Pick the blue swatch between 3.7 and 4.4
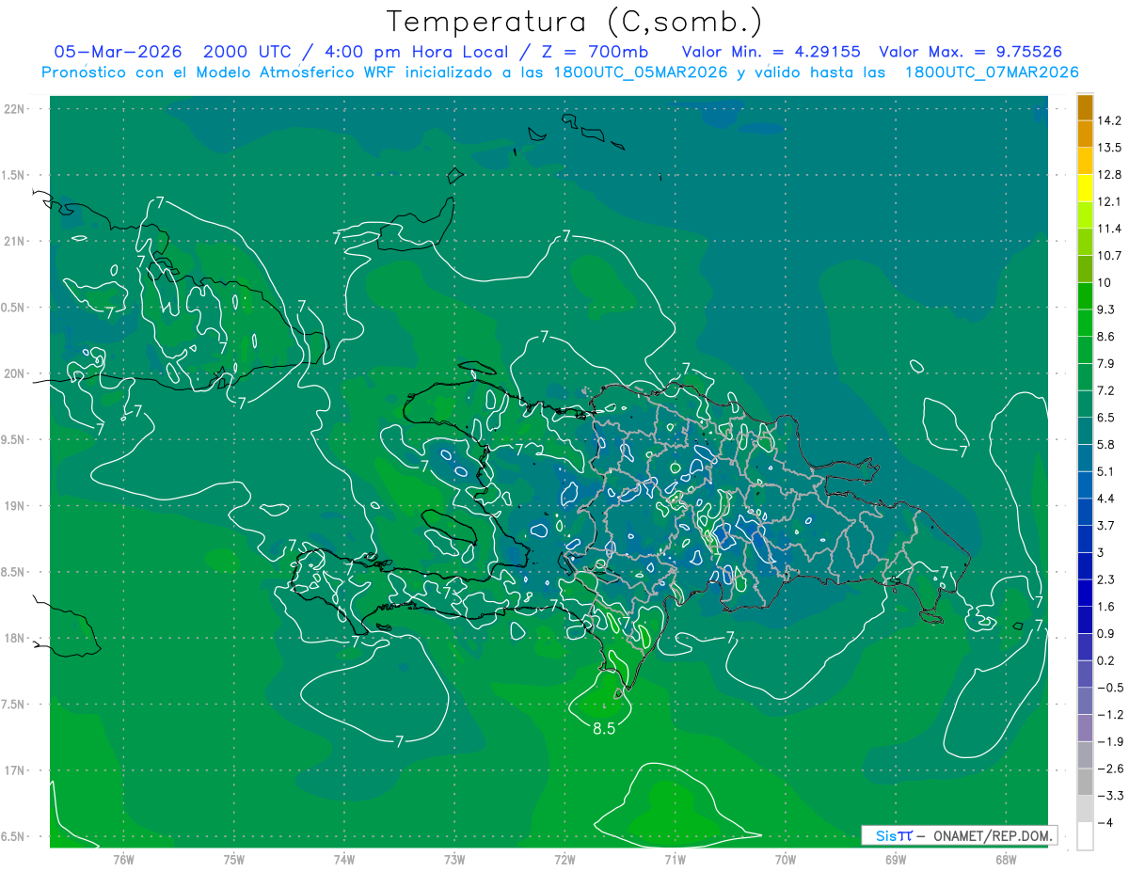 point(1085,513)
